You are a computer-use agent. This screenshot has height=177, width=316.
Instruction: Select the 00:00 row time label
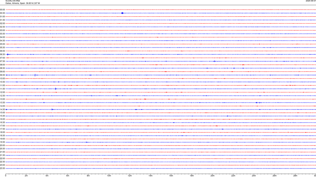[x=2, y=10]
